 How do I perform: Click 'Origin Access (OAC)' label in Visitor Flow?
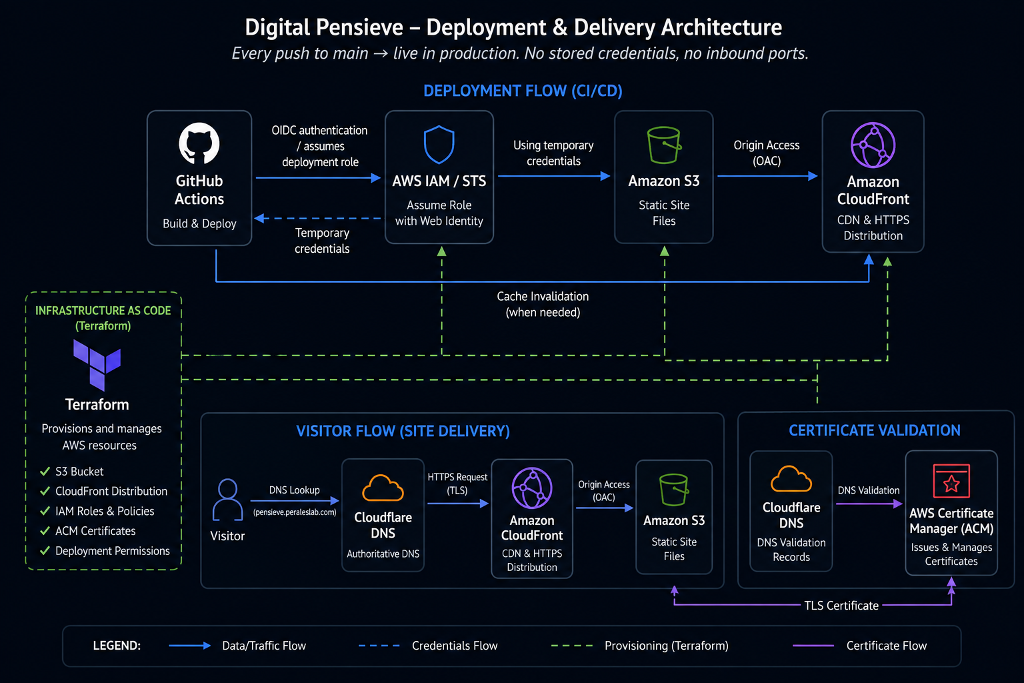(604, 491)
